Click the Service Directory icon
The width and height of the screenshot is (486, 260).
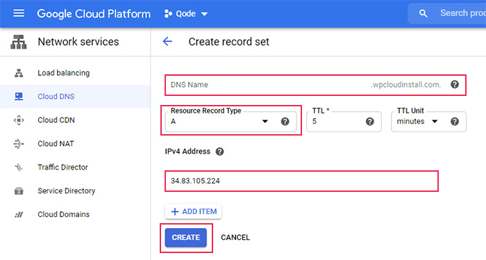point(19,190)
